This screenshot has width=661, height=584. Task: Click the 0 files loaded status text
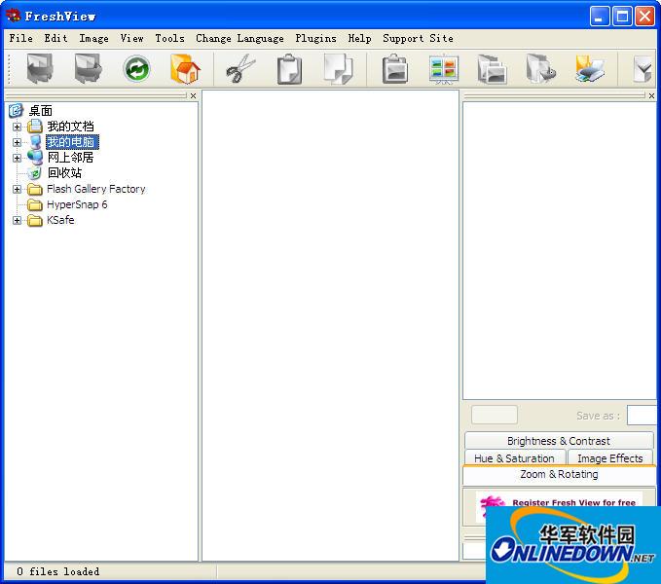coord(58,571)
